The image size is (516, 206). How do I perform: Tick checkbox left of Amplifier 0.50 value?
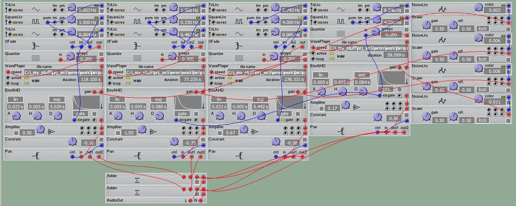click(x=16, y=133)
